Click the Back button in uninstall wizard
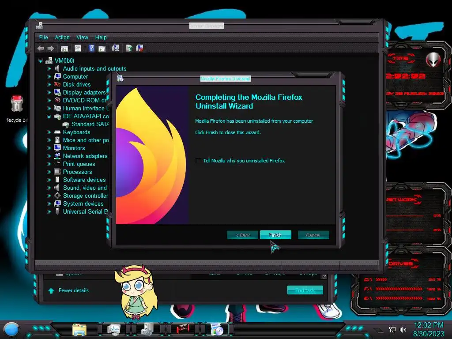Image resolution: width=452 pixels, height=339 pixels. 242,235
